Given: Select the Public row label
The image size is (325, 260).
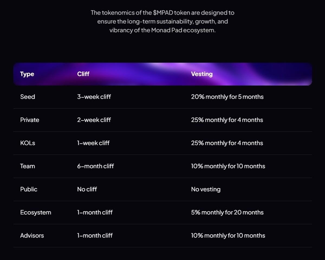Looking at the screenshot, I should [x=29, y=189].
